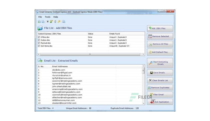Click the file list left scroll arrow
Screen dimensions: 210x121
39,54
